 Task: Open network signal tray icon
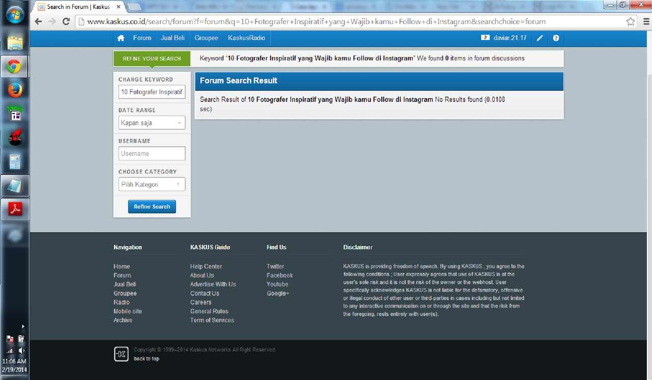[x=10, y=351]
